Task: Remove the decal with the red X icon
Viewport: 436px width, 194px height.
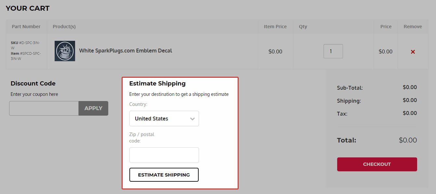Action: pos(413,52)
